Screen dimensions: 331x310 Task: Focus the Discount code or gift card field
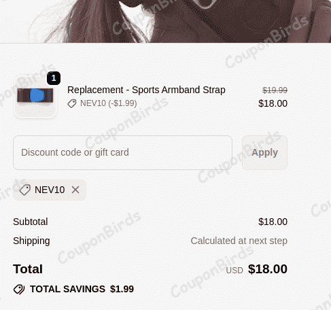coord(122,152)
